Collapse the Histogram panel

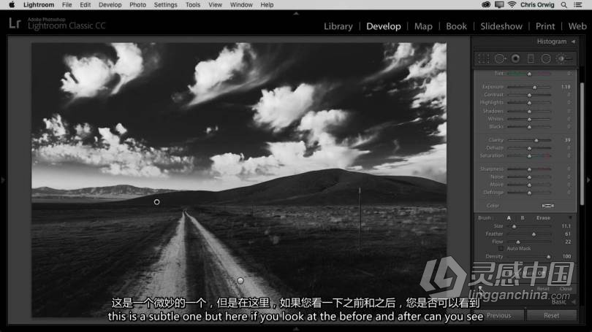click(x=573, y=42)
